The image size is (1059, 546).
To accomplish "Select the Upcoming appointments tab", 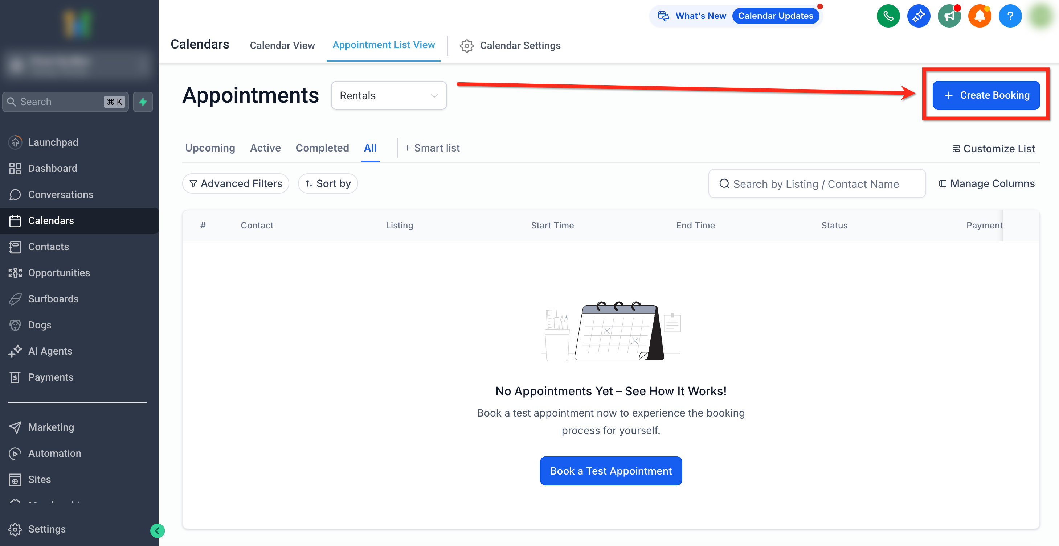I will tap(210, 148).
